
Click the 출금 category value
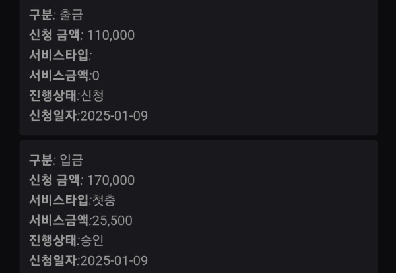coord(71,14)
